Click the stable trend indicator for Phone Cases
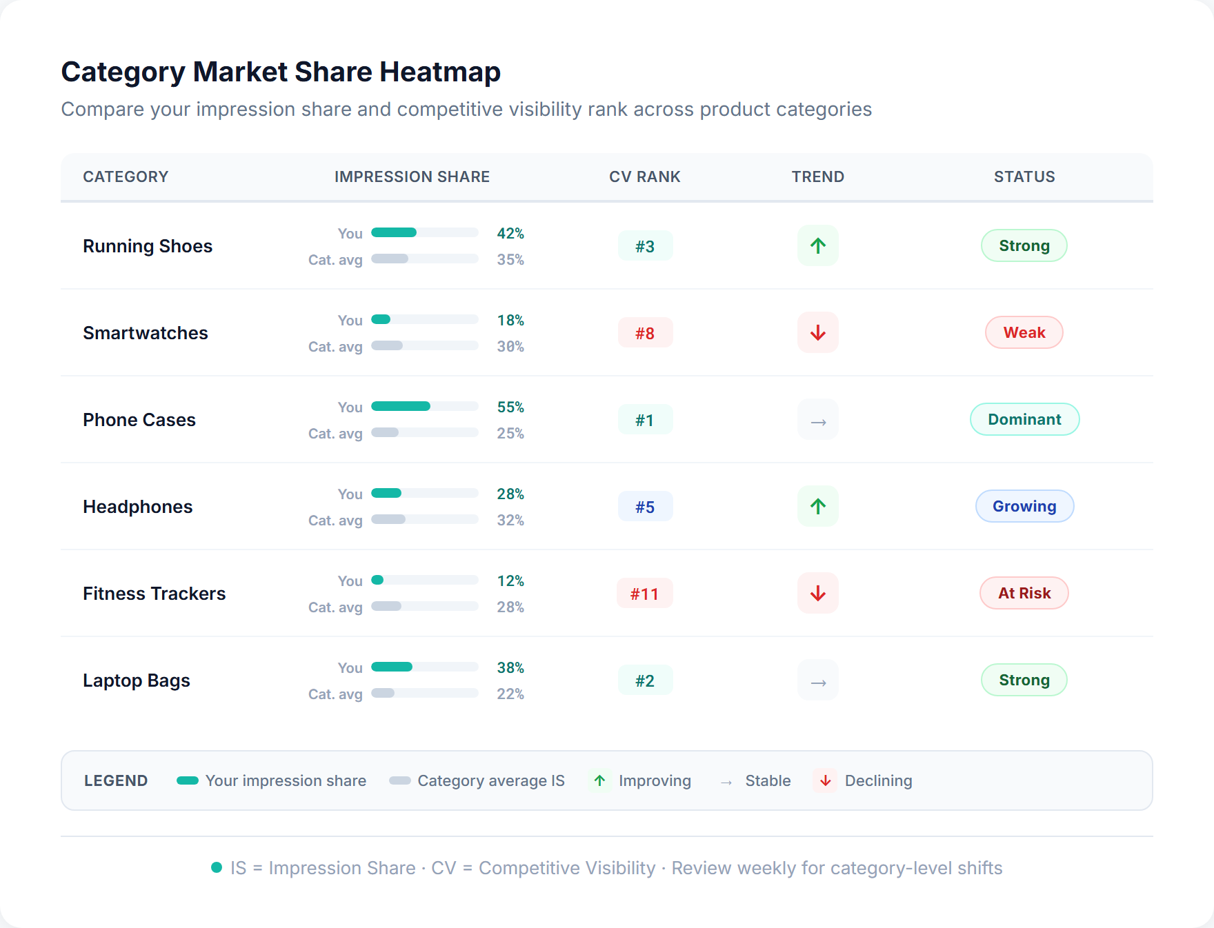 [x=817, y=419]
